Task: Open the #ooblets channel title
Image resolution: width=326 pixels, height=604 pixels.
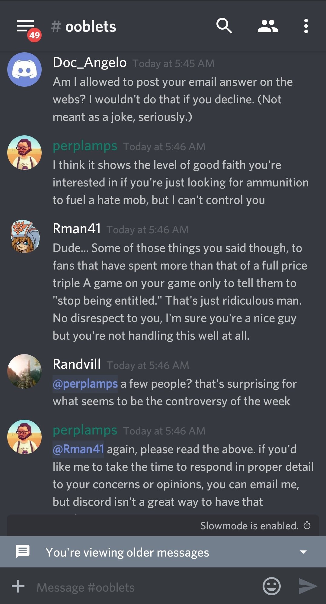Action: pos(84,27)
